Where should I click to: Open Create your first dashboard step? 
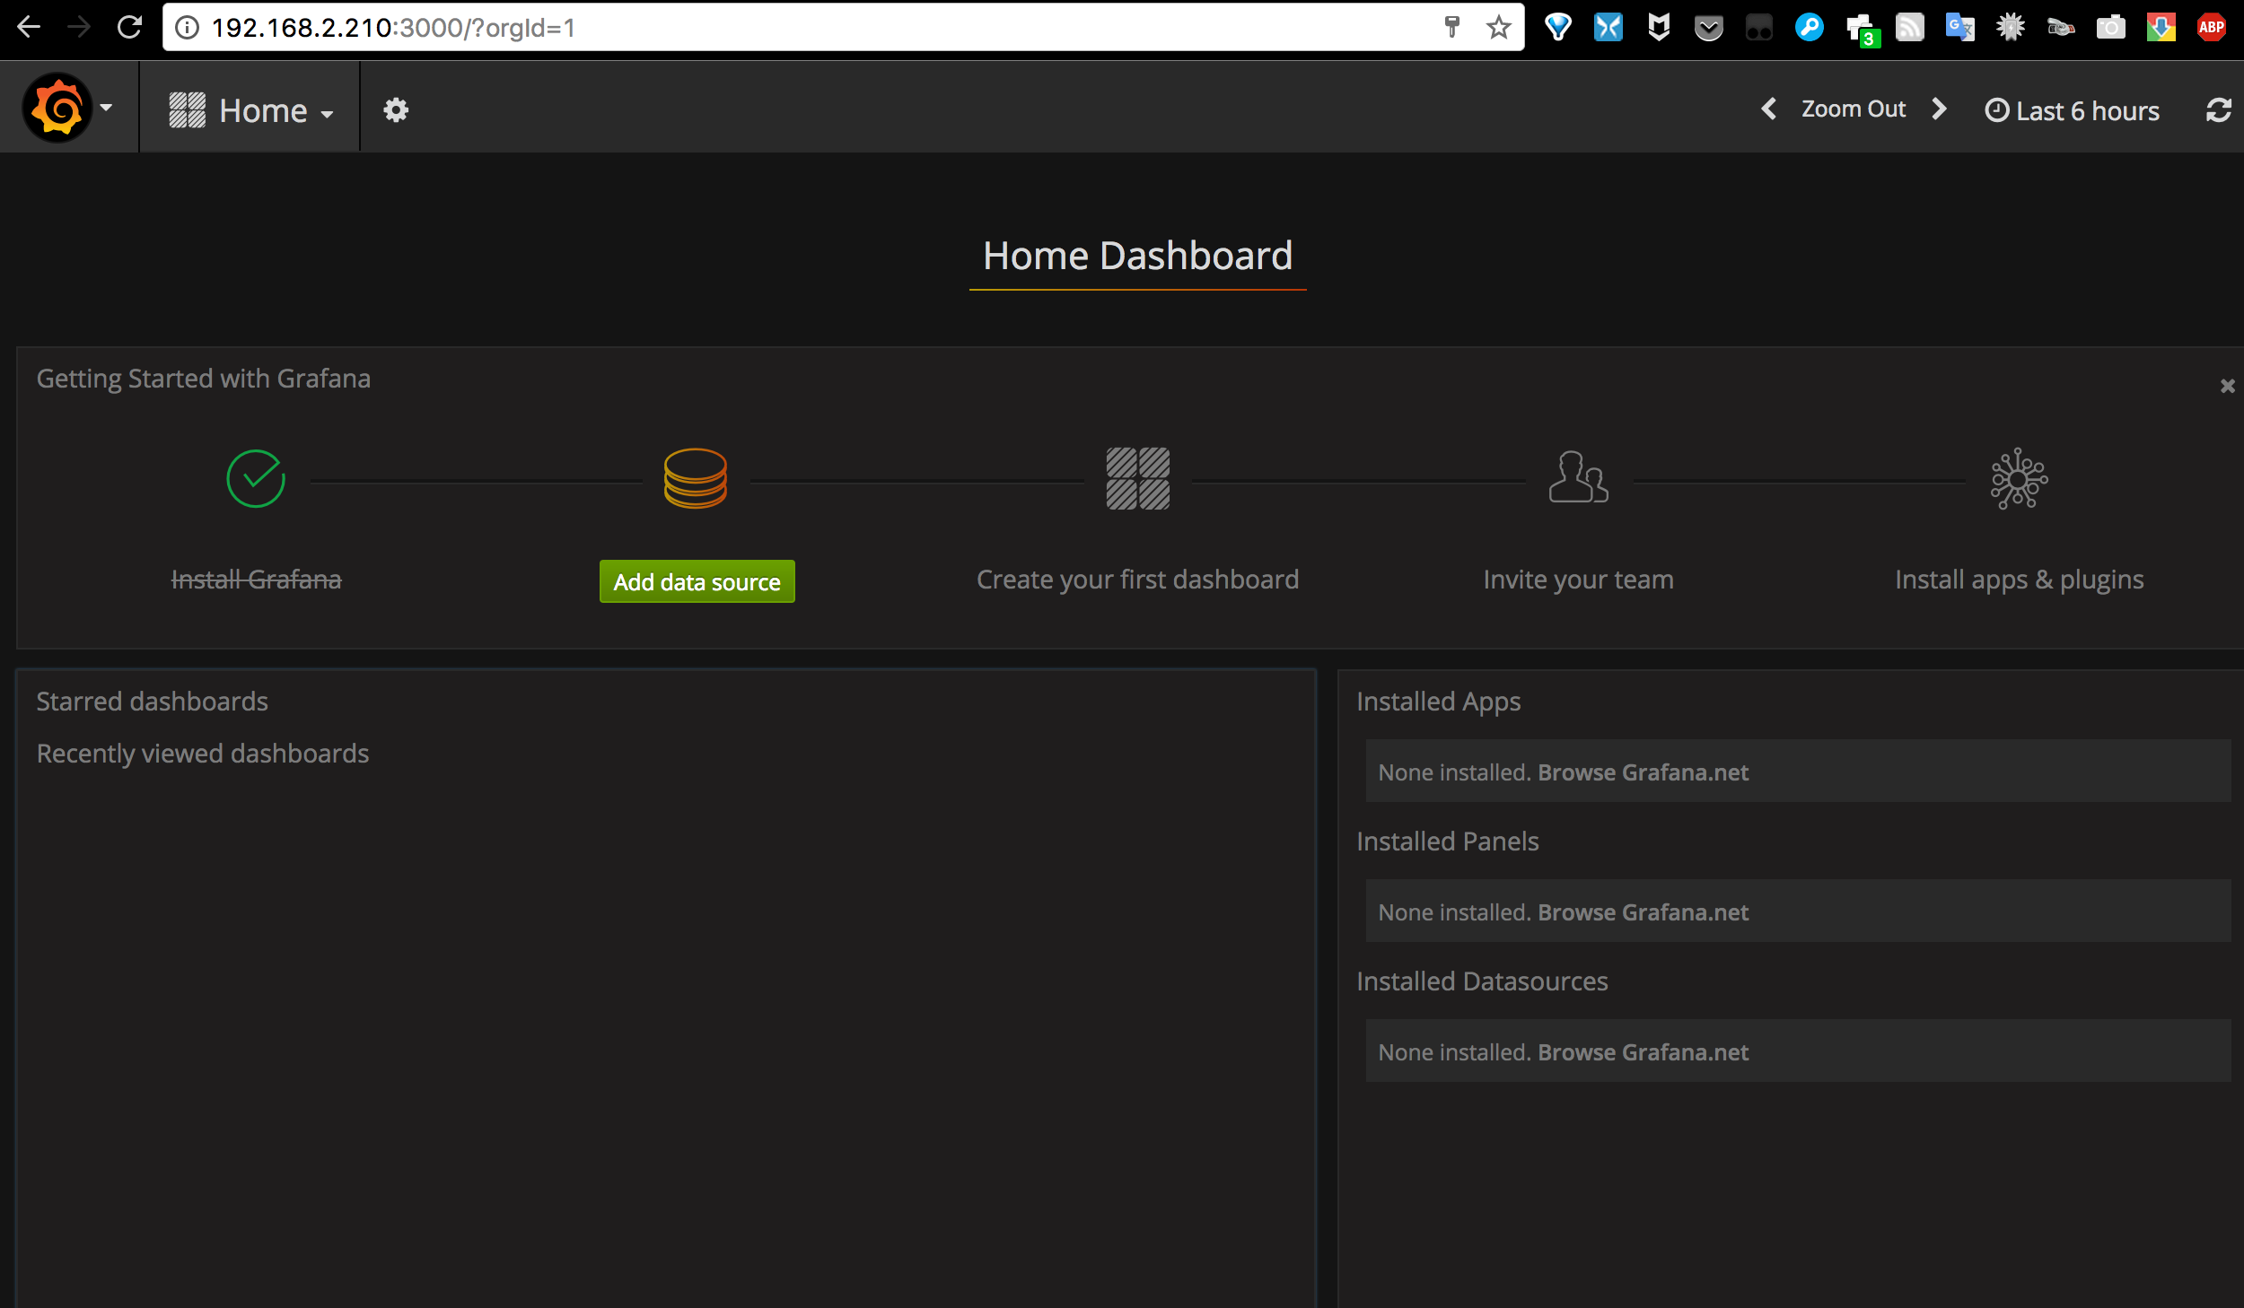pos(1137,580)
